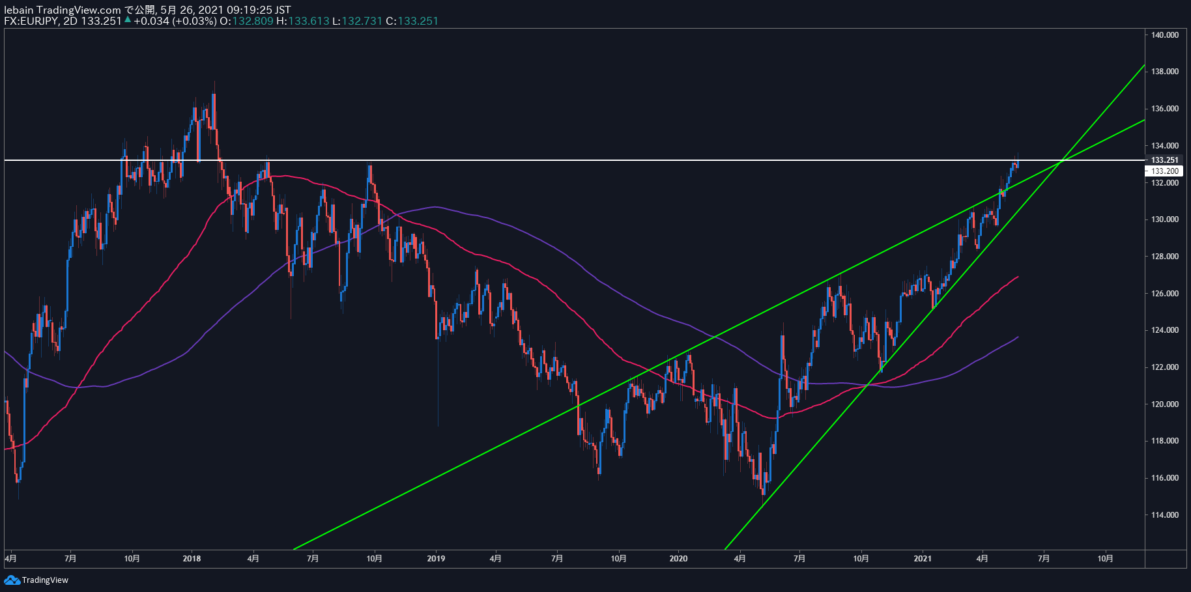Click the low value 132.731
1191x592 pixels.
[362, 21]
